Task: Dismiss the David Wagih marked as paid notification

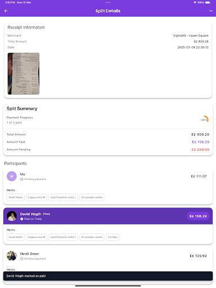Action: pyautogui.click(x=108, y=276)
